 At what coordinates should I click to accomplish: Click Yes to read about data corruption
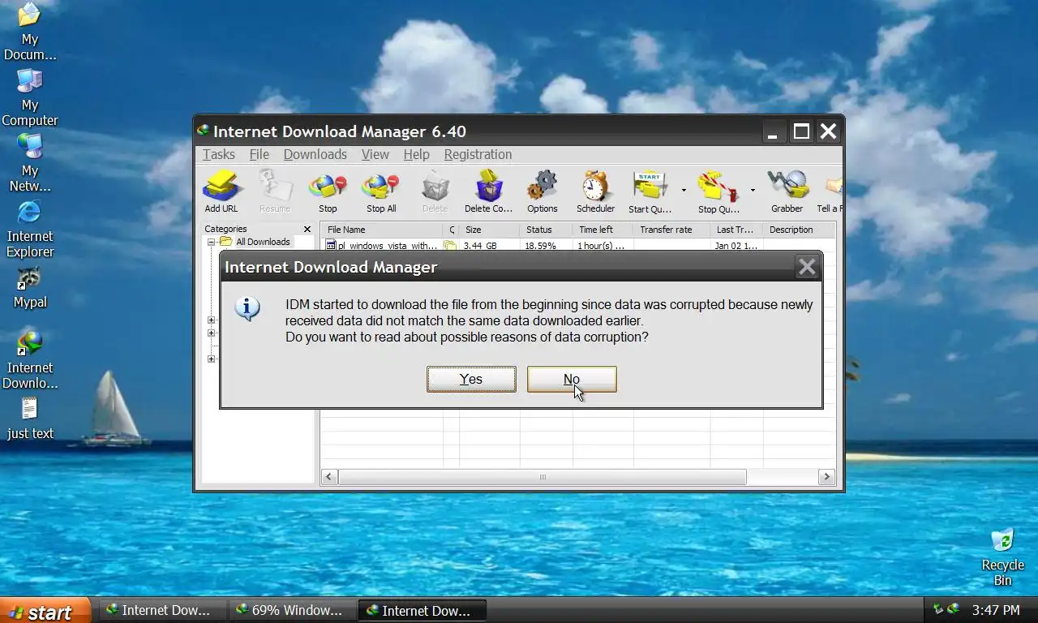(471, 379)
